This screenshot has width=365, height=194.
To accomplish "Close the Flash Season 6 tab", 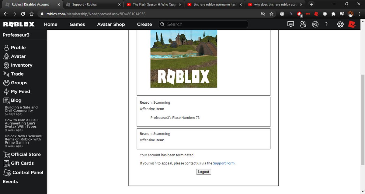I will pos(179,5).
